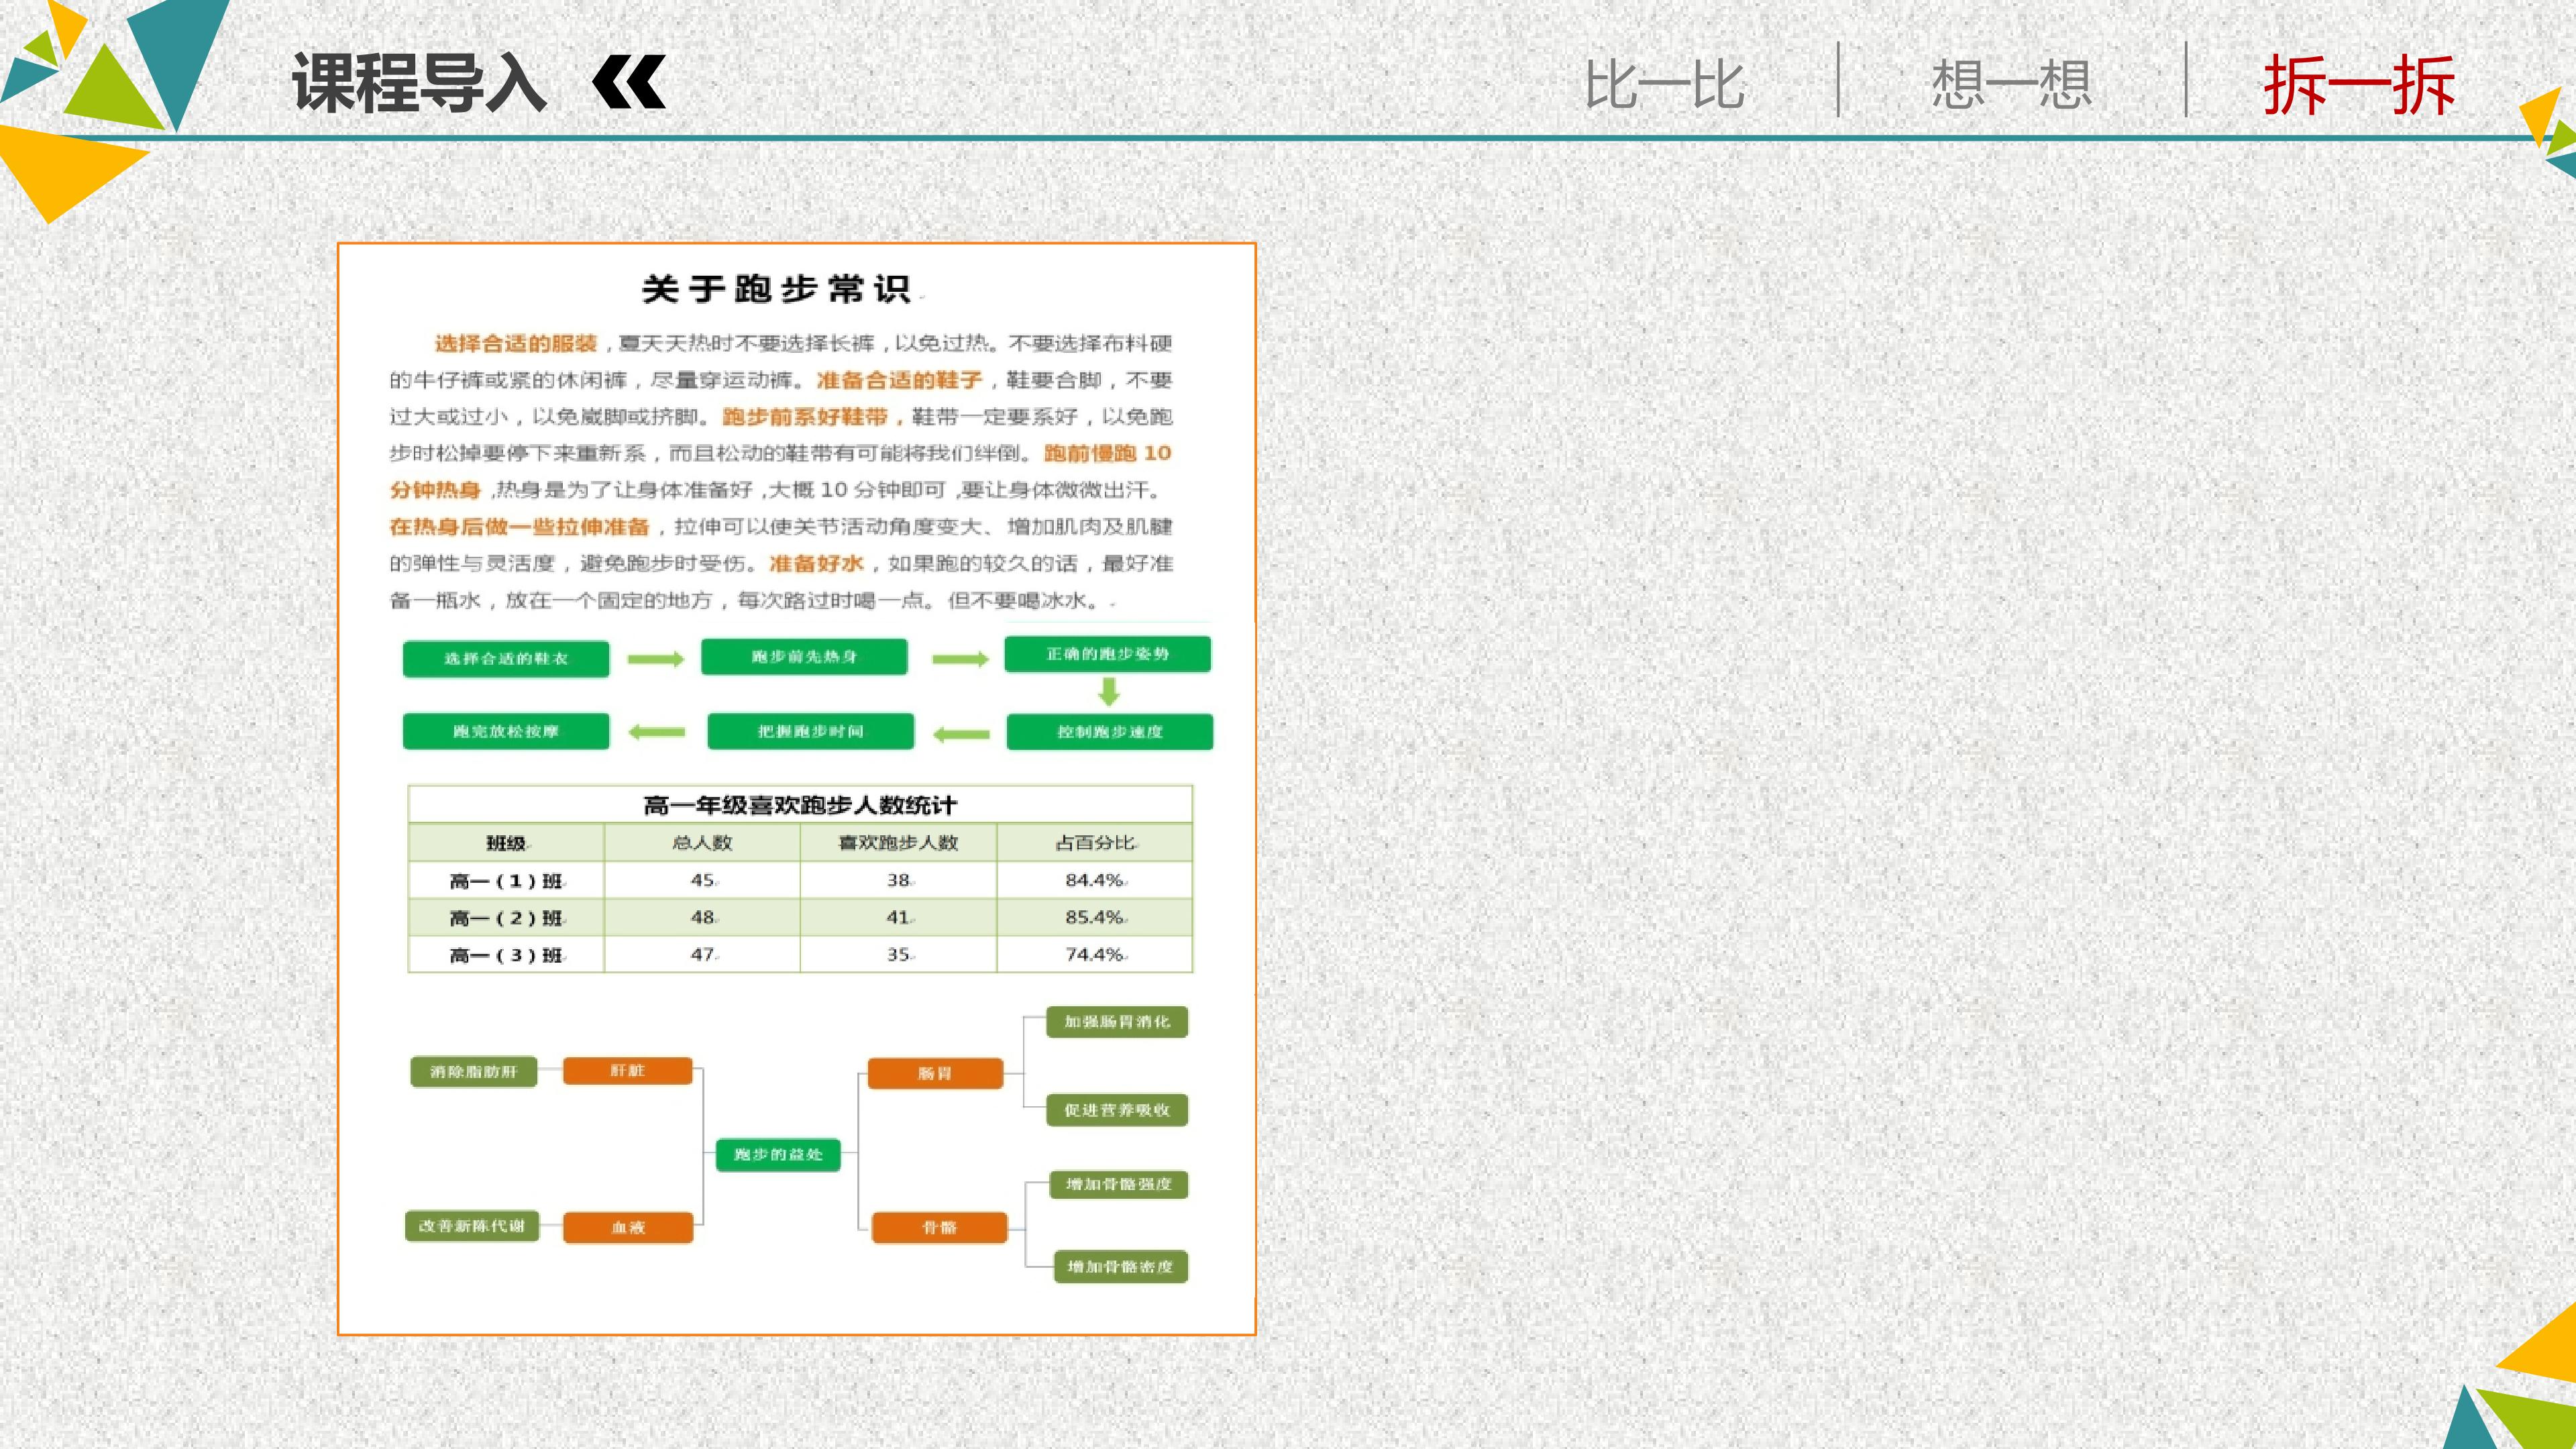Image resolution: width=2576 pixels, height=1449 pixels.
Task: Click the 课程导入 heading
Action: [x=420, y=82]
